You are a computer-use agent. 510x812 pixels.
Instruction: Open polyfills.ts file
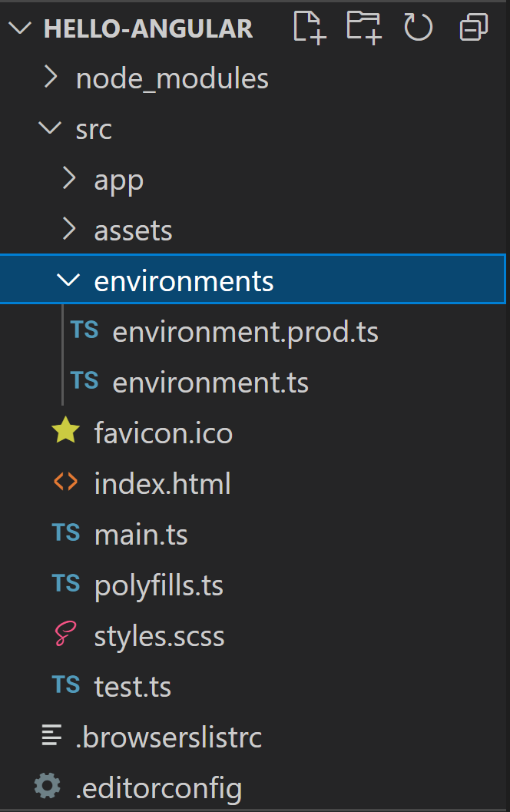click(159, 586)
